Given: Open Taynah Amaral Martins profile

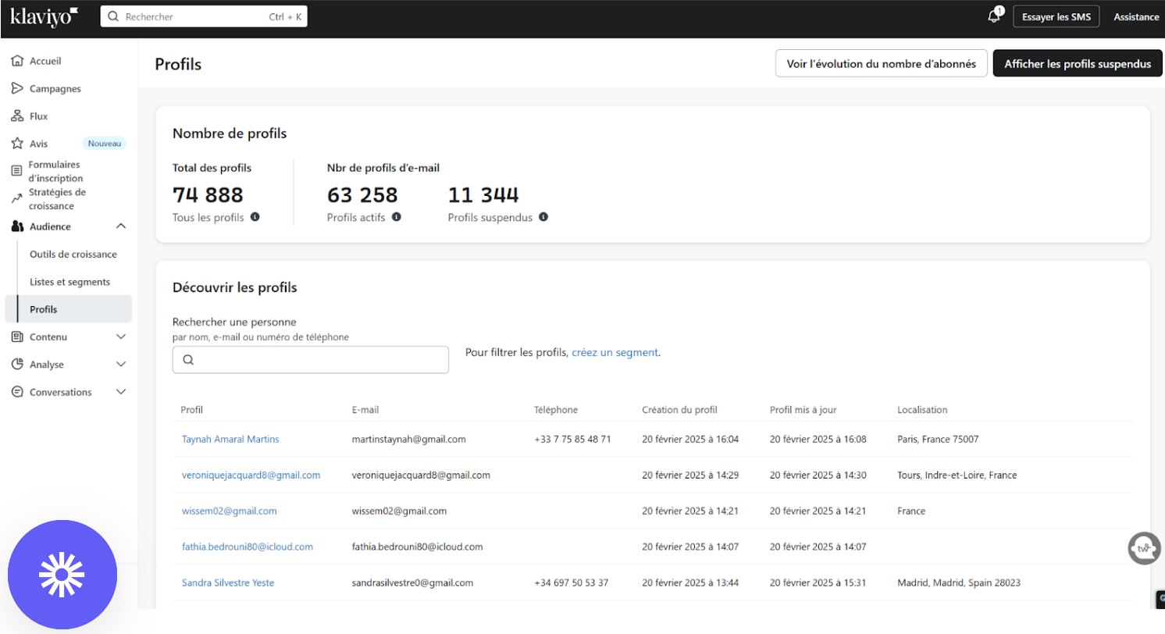Looking at the screenshot, I should (230, 439).
